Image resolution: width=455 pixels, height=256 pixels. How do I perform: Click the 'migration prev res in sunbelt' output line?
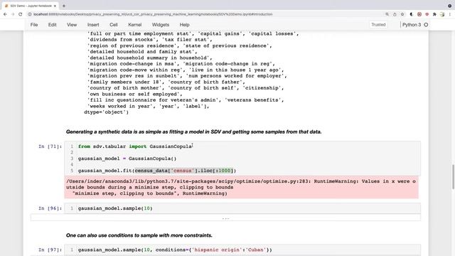[x=187, y=76]
